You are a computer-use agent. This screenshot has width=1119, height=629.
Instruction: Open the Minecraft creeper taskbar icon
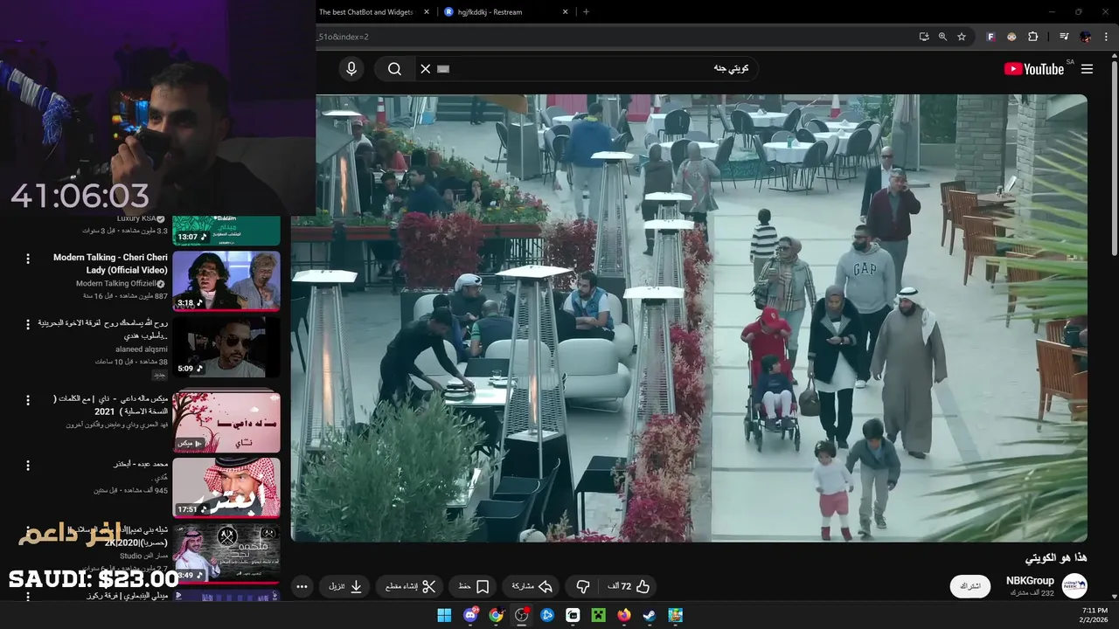click(x=598, y=615)
